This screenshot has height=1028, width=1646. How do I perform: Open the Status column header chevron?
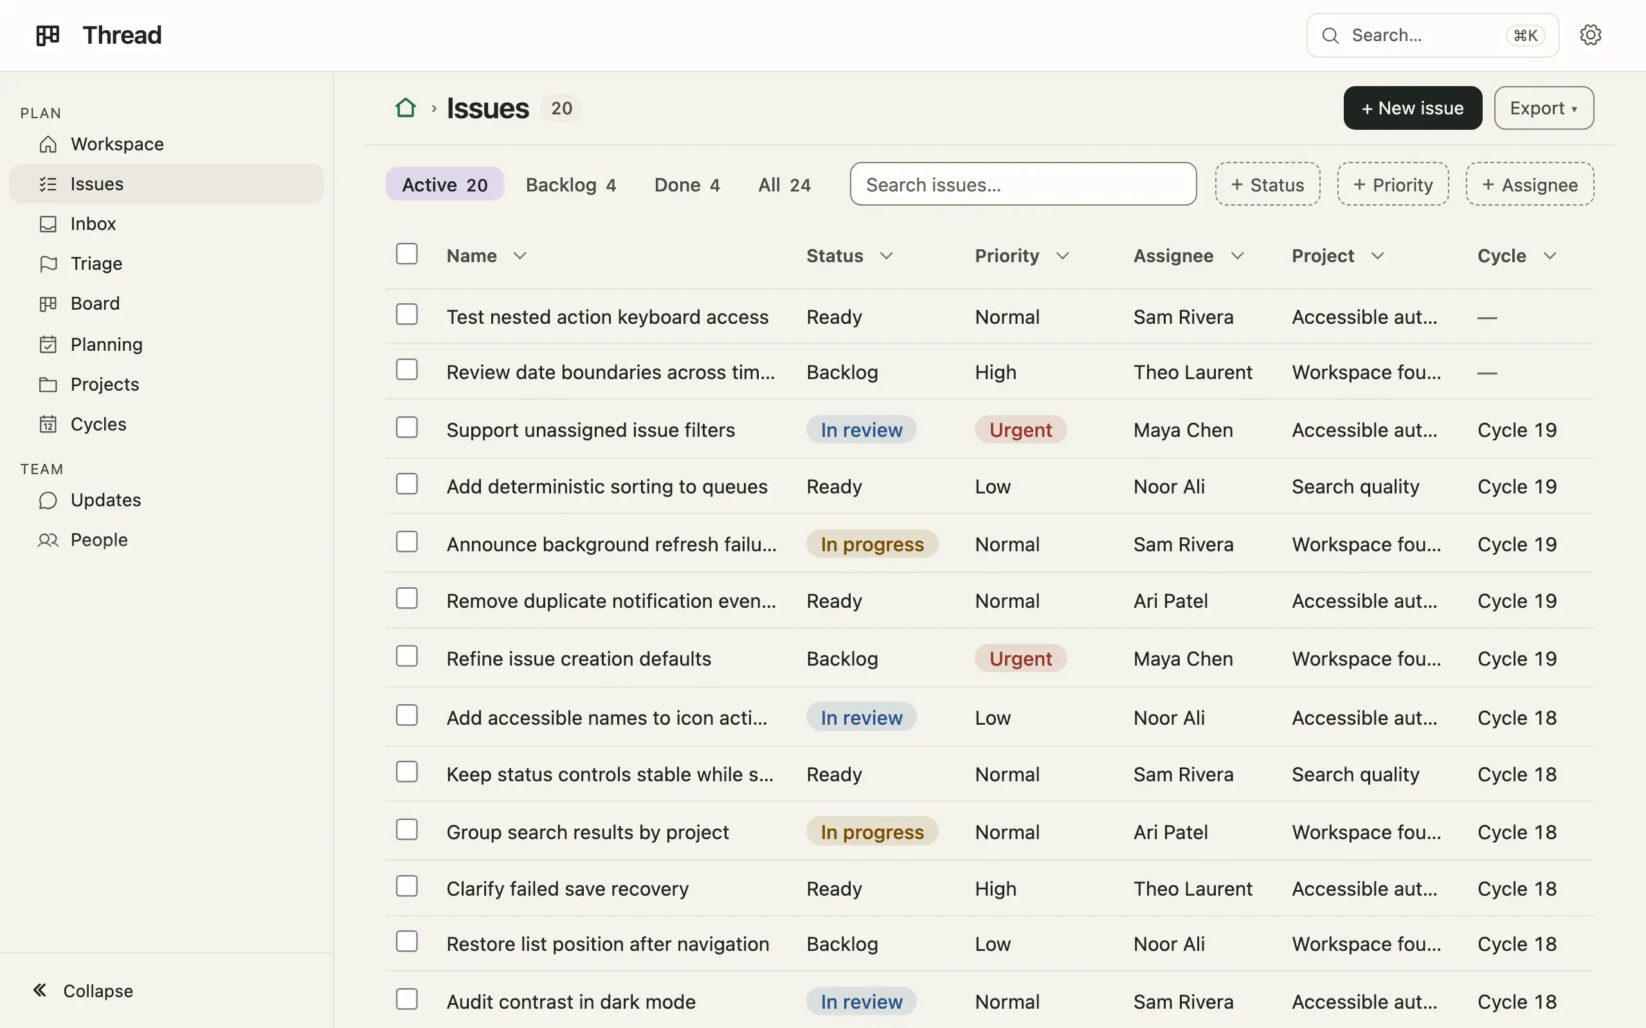click(x=886, y=256)
